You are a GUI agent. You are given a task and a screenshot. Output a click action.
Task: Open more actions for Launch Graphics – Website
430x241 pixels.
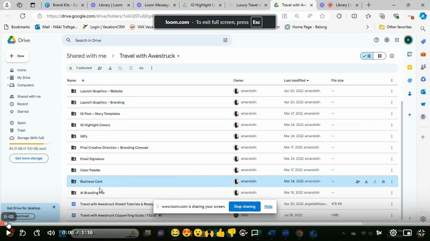click(x=392, y=91)
